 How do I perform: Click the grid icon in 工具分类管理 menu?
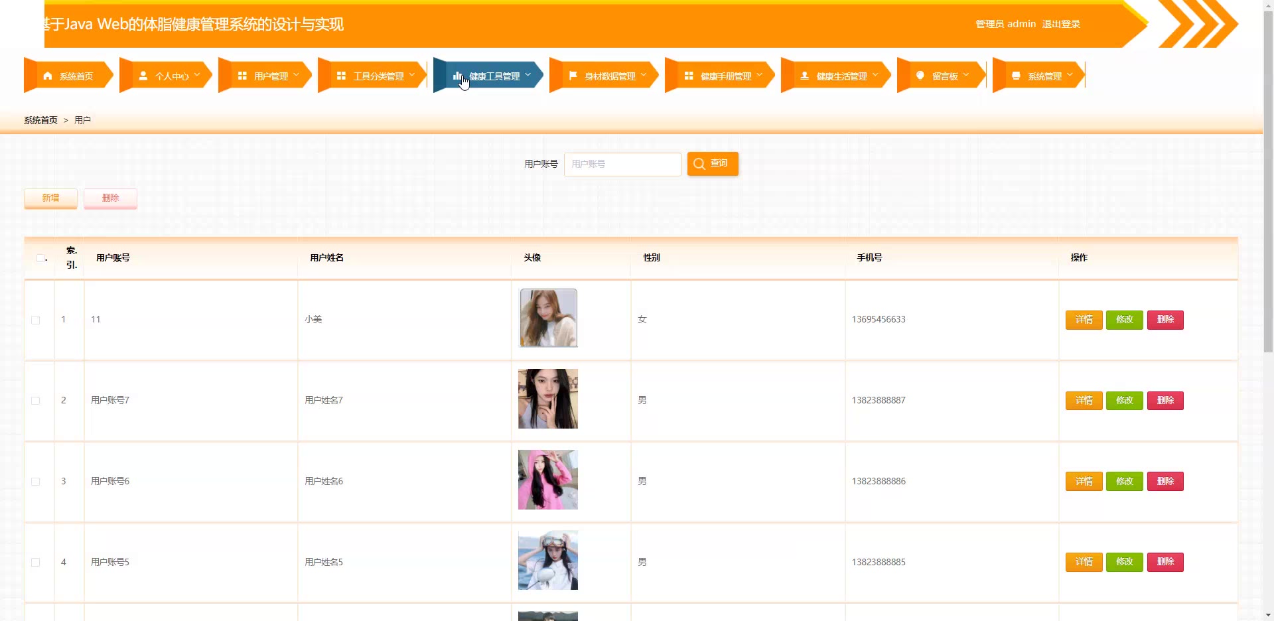point(341,76)
